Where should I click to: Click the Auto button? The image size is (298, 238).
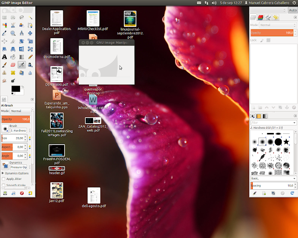293,10
